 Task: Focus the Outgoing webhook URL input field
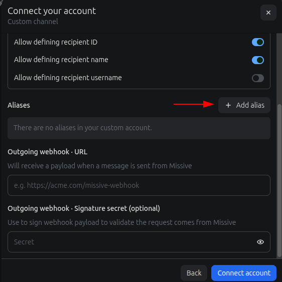pos(139,185)
